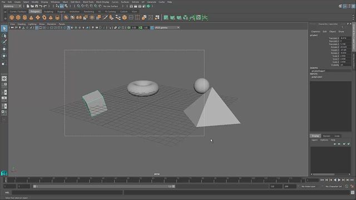Click the Redo arrow icon
This screenshot has width=356, height=200.
(45, 6)
